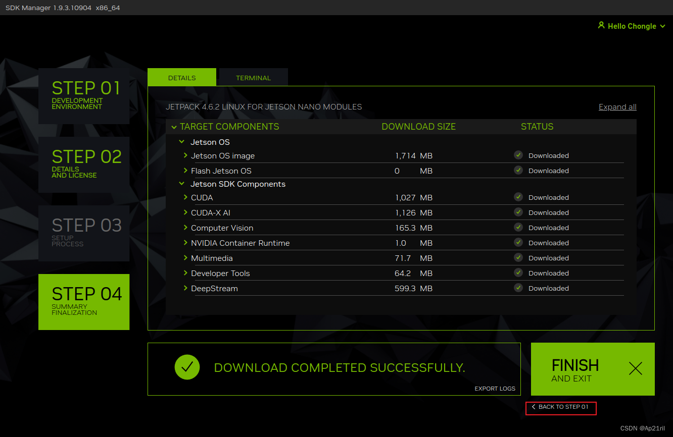
Task: Select Step 03 Setup Process
Action: click(x=84, y=233)
